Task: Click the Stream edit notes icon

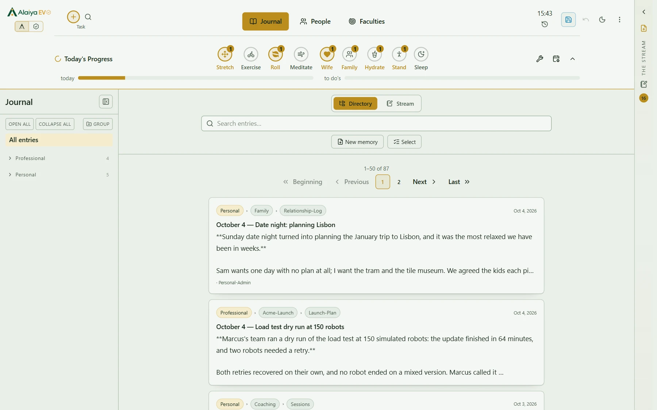Action: point(644,84)
